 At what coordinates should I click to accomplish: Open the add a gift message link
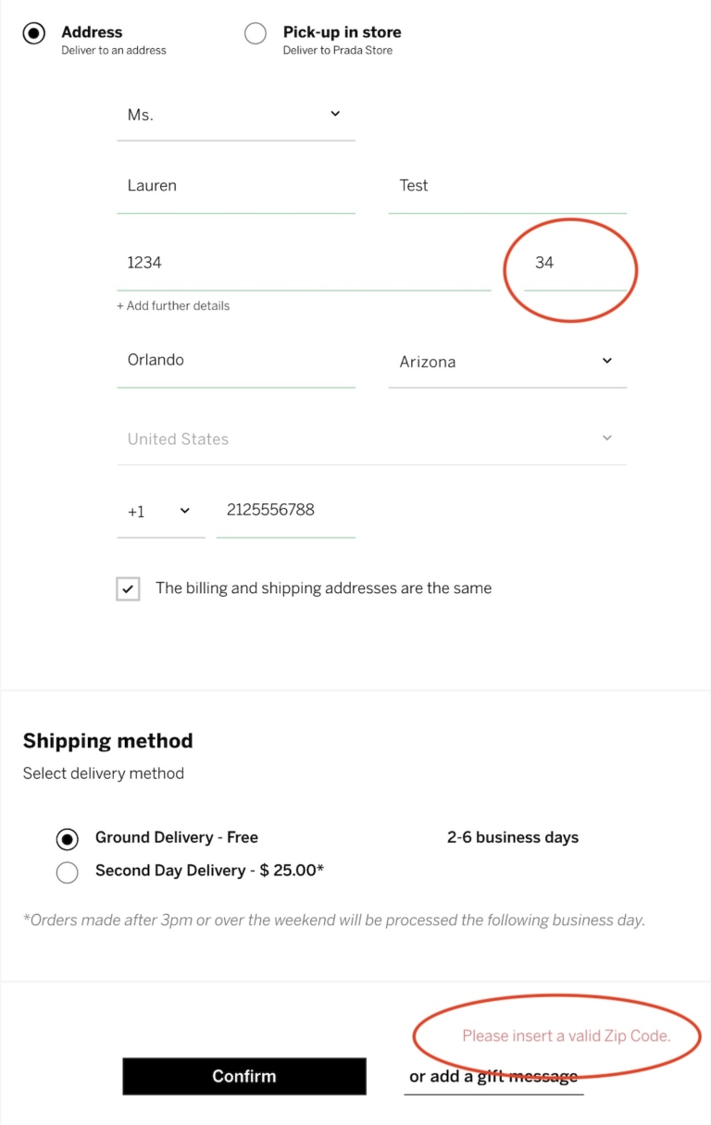(x=493, y=1076)
